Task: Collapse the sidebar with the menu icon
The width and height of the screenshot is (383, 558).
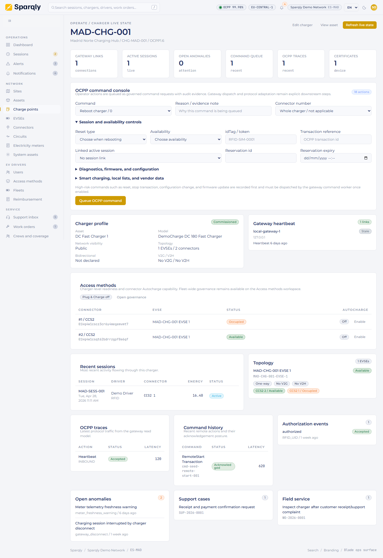Action: click(x=10, y=21)
